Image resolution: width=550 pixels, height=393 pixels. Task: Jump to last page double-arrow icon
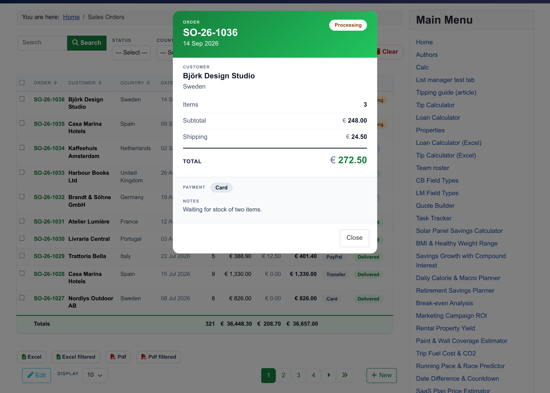(345, 375)
